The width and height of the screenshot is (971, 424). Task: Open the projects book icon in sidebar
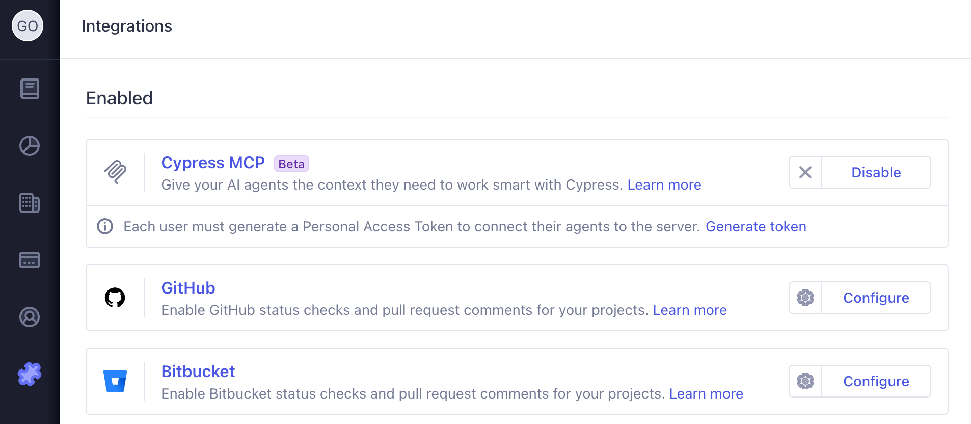click(30, 89)
